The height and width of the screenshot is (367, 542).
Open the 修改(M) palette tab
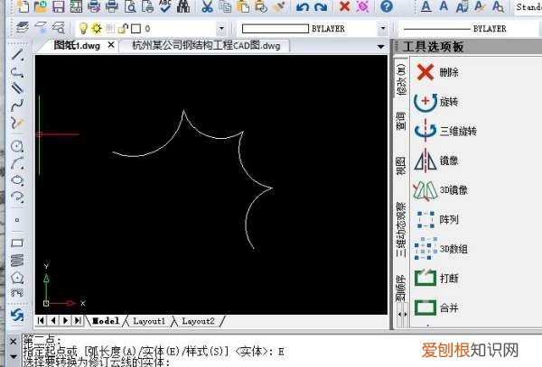click(400, 79)
